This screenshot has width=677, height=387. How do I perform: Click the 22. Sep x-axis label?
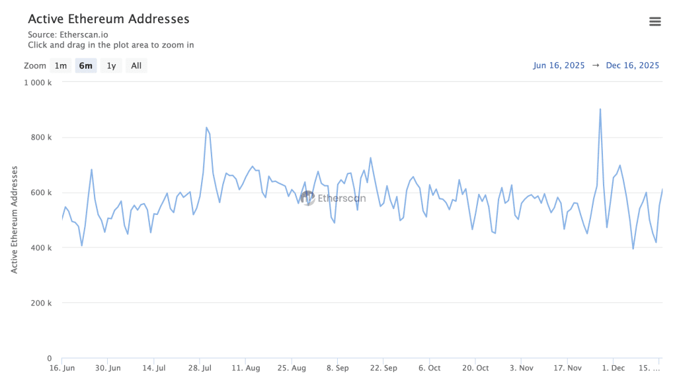click(x=383, y=368)
